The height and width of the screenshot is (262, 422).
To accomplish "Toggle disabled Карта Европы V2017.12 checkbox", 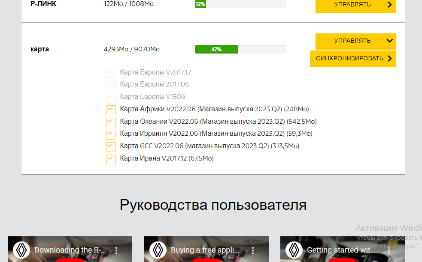I will 111,73.
